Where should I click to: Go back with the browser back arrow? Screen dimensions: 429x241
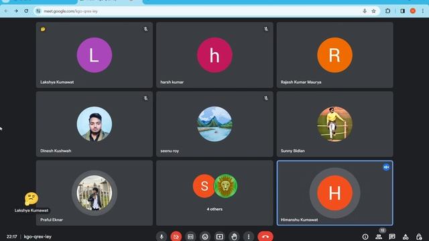click(6, 11)
